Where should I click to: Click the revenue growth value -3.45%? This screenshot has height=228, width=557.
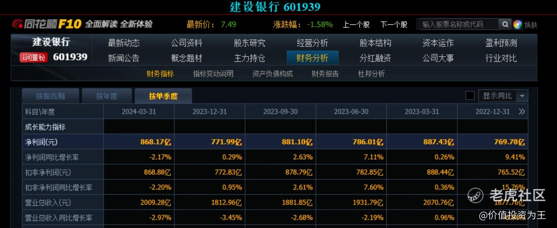231,218
